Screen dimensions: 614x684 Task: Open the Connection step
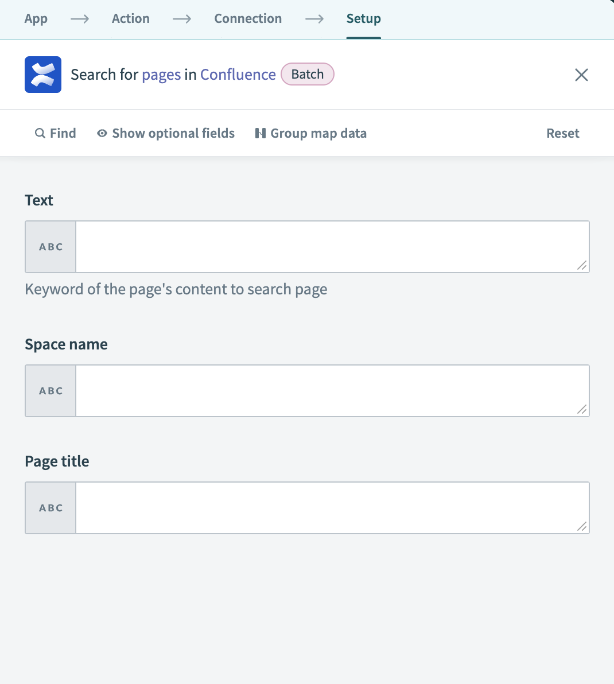tap(248, 18)
